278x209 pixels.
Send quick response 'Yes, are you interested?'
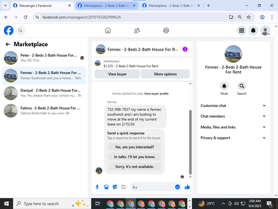(x=135, y=147)
